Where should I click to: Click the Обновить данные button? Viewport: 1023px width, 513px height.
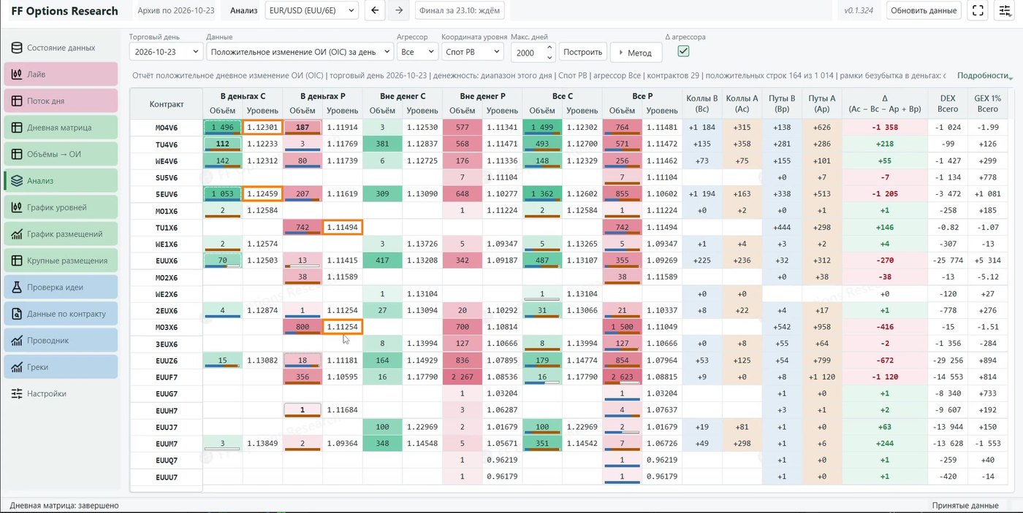(x=924, y=10)
